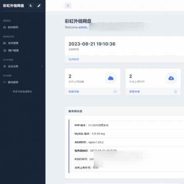Click the 彩虹外链网盘 brand title in sidebar
184x184 pixels.
point(14,6)
